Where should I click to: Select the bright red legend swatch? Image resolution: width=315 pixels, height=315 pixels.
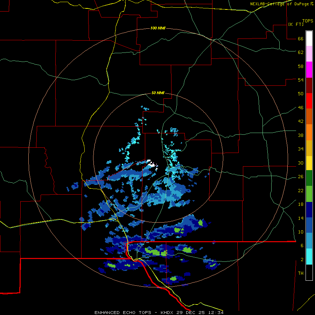309,101
